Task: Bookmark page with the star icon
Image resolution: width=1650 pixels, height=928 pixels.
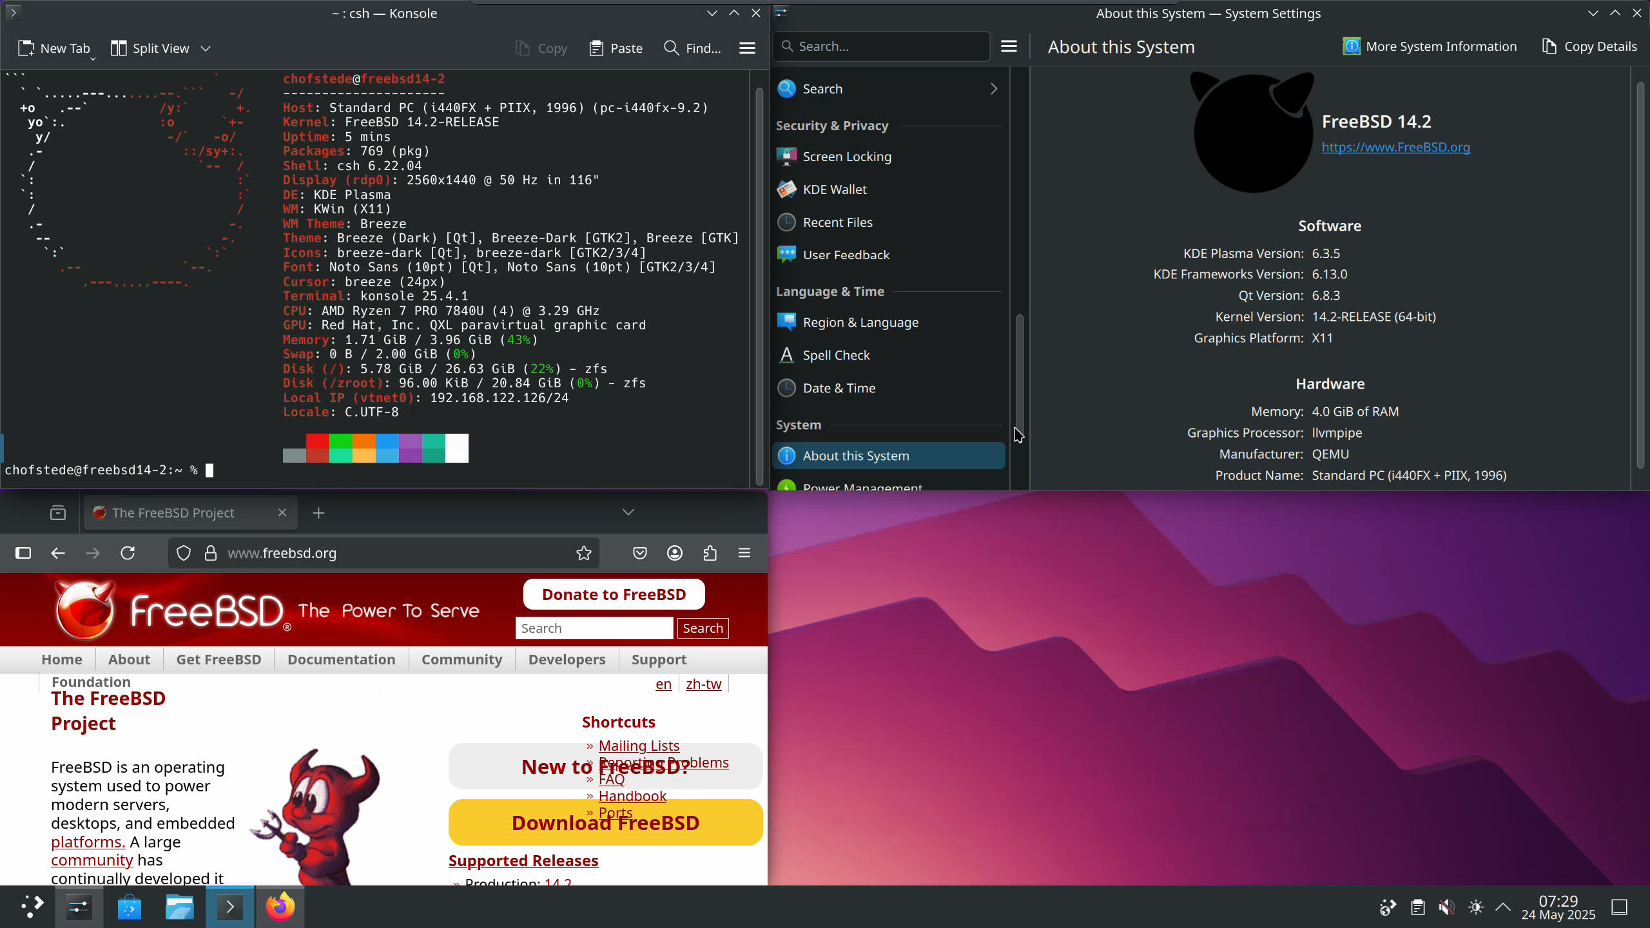Action: click(583, 553)
